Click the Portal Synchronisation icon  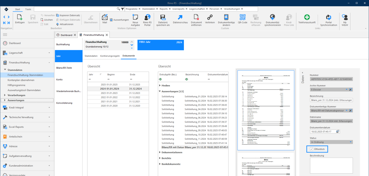coord(328,17)
